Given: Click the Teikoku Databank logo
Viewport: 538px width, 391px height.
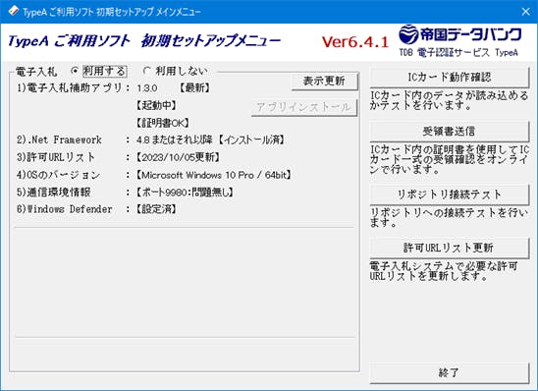Looking at the screenshot, I should 459,40.
